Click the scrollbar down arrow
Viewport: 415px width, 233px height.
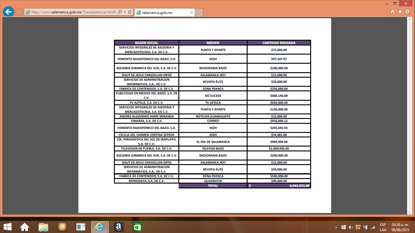pyautogui.click(x=410, y=212)
